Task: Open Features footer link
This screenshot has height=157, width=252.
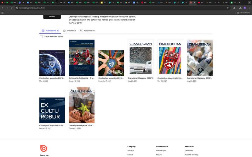Action: (159, 155)
